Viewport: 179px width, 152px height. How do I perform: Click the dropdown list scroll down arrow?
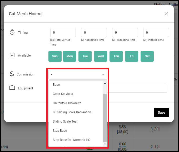click(105, 144)
